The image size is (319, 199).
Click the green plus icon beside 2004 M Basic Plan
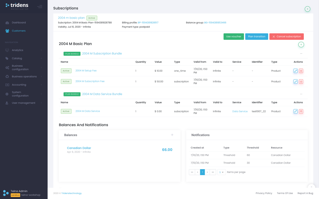[301, 44]
